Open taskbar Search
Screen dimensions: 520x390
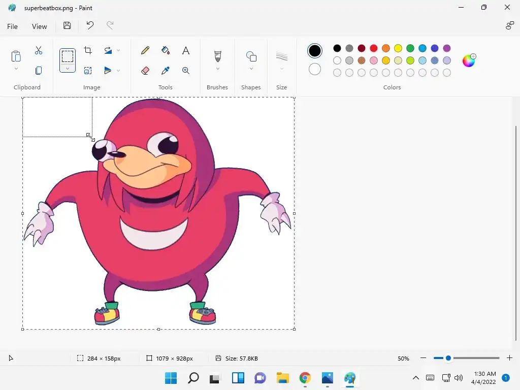click(193, 378)
